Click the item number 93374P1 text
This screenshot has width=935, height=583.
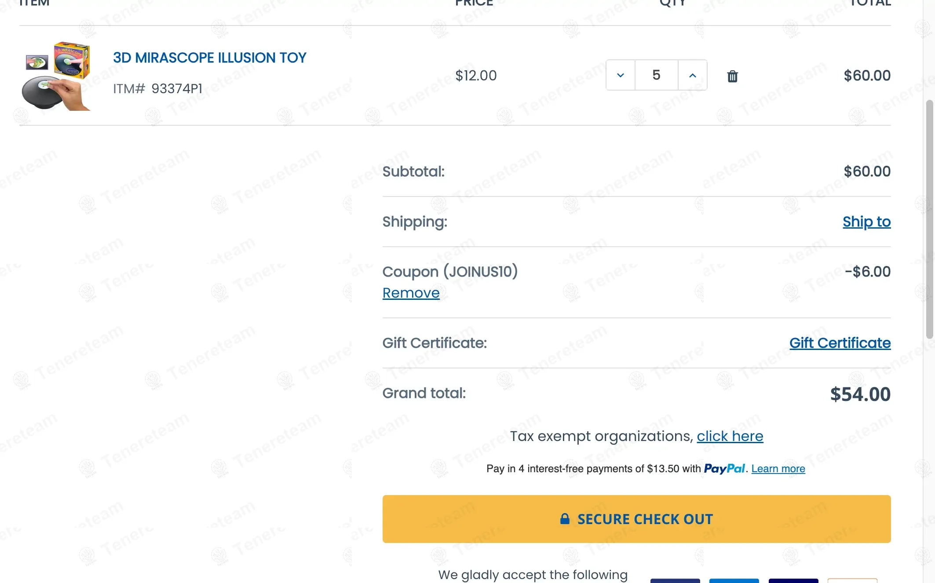177,89
